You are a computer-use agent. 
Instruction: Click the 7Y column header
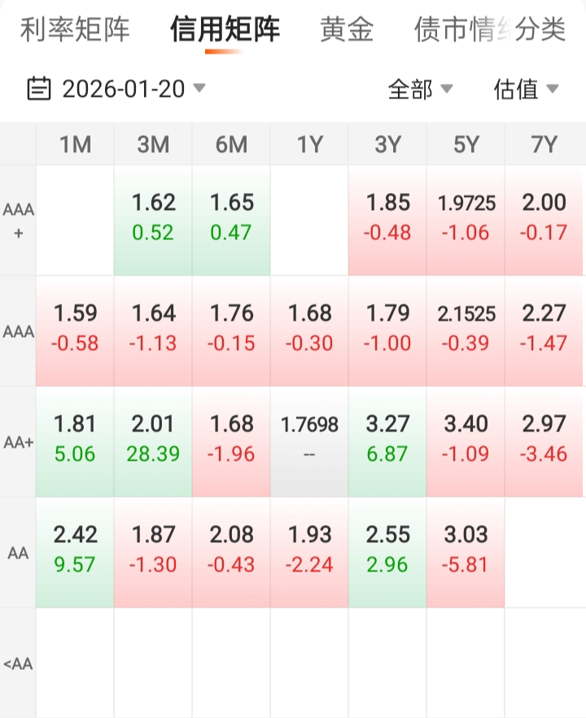544,145
